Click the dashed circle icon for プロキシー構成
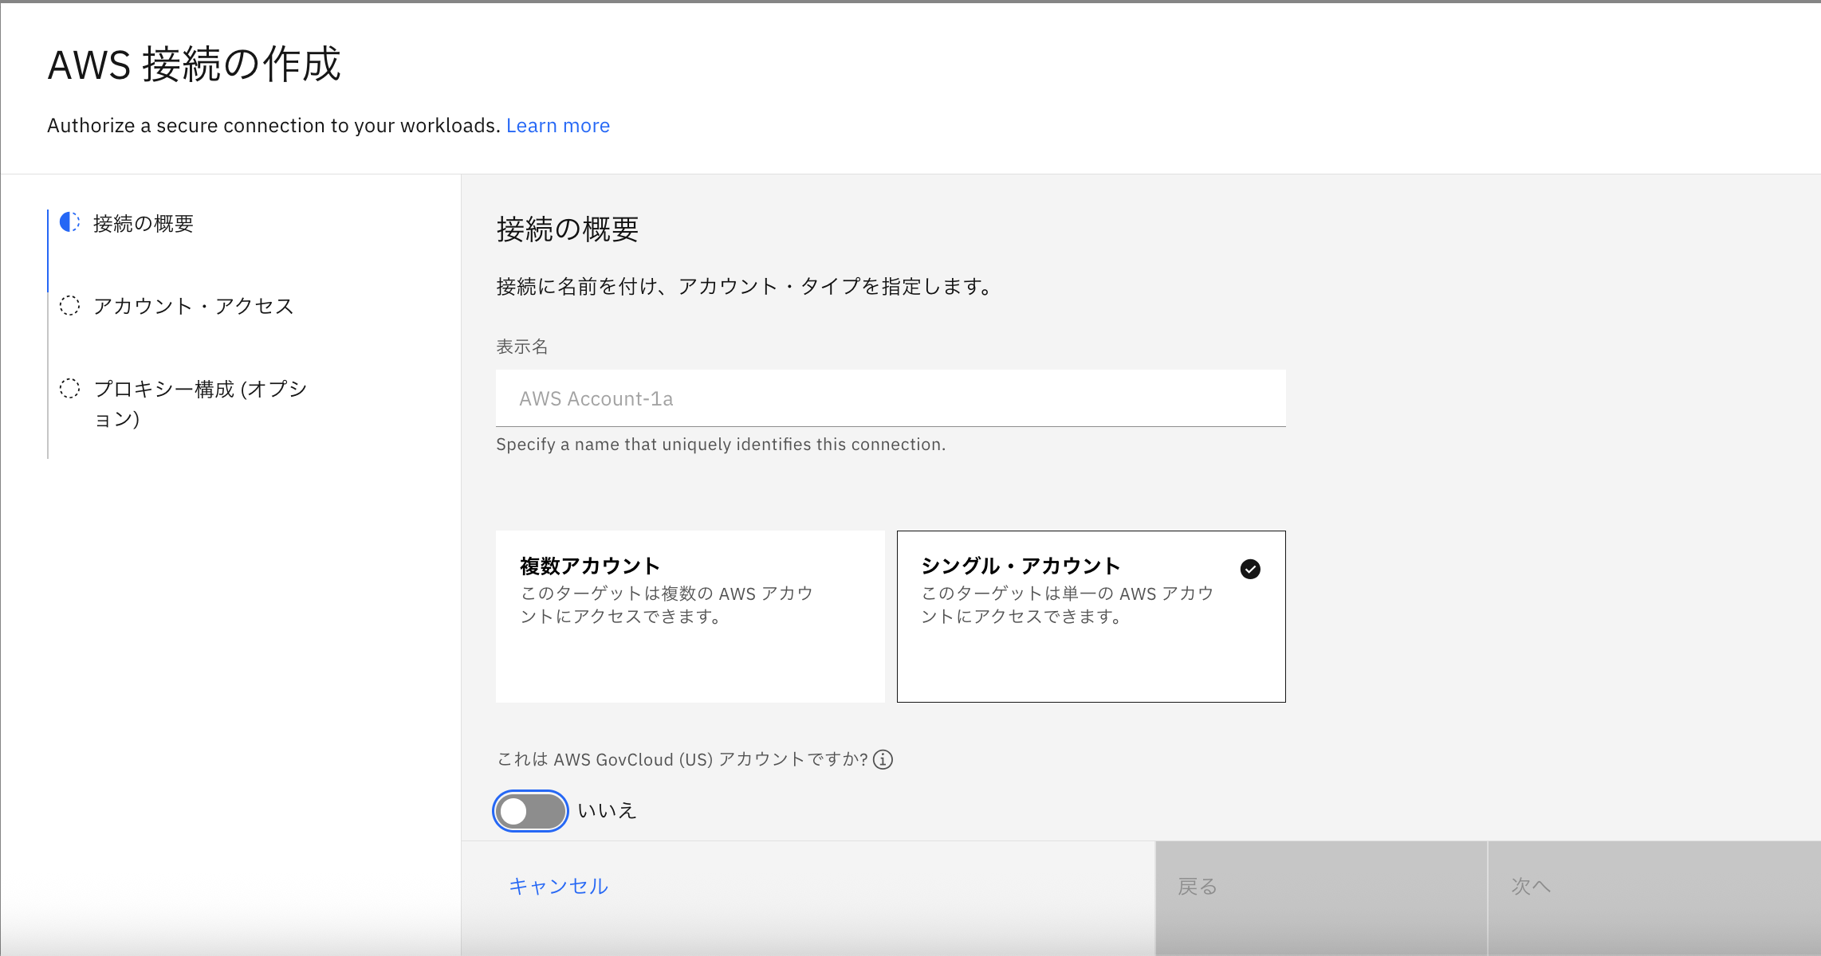The image size is (1821, 956). click(70, 389)
